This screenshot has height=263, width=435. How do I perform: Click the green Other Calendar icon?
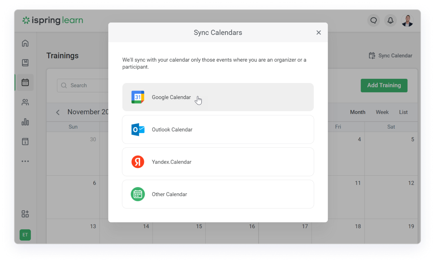click(138, 194)
